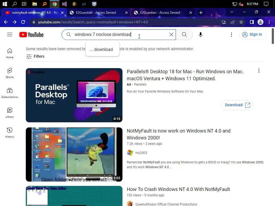275x206 pixels.
Task: Start voice search with the microphone icon
Action: pyautogui.click(x=200, y=35)
